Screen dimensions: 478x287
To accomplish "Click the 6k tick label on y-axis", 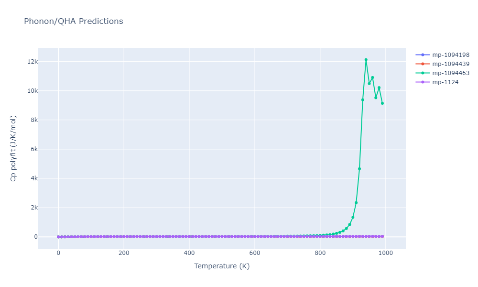I will (34, 149).
